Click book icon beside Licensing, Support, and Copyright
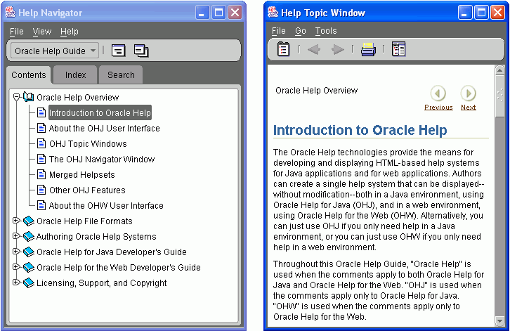Viewport: 510px width, 331px height. 29,283
